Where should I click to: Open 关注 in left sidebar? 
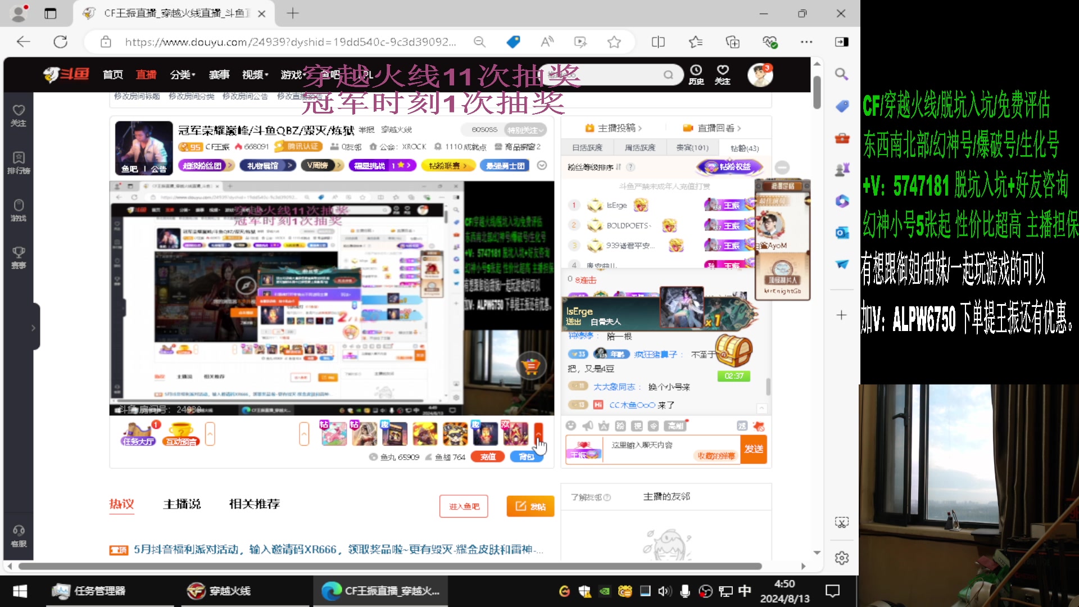tap(19, 116)
